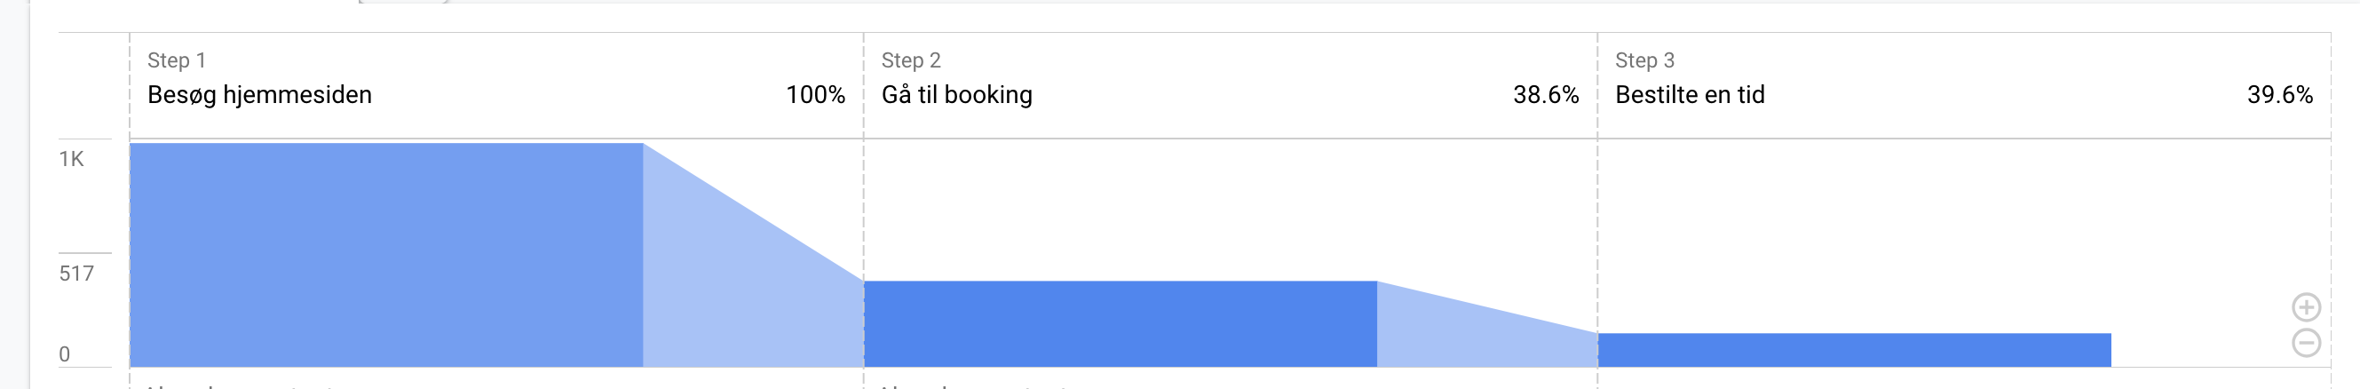2360x389 pixels.
Task: Select the "Besøg hjemmesiden" step title
Action: coord(259,95)
